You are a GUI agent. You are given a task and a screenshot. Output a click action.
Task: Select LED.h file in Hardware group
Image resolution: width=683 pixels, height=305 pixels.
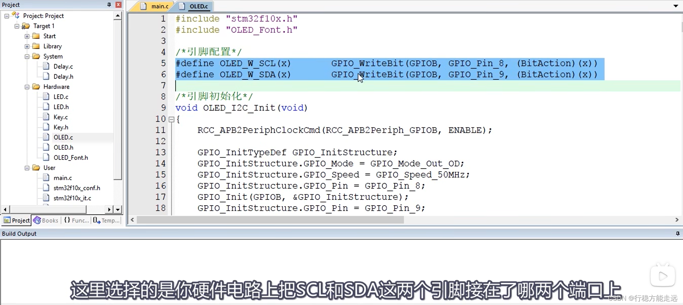[x=61, y=107]
